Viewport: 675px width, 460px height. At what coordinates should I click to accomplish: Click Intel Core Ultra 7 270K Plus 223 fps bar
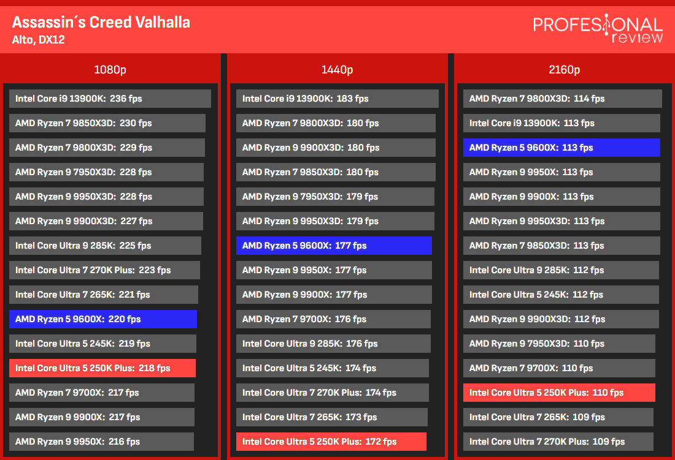[104, 270]
